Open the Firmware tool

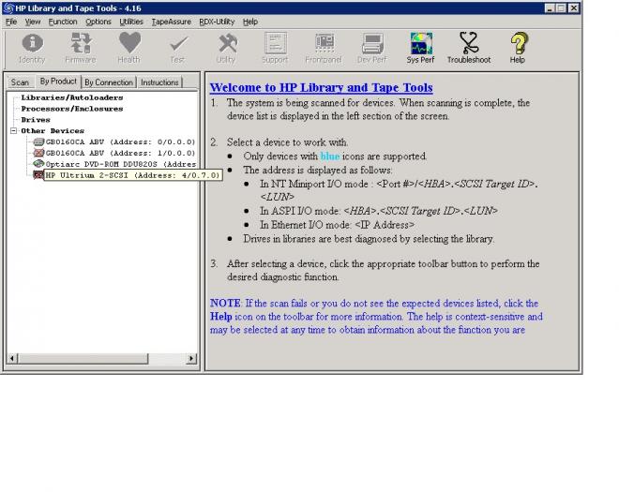[81, 48]
